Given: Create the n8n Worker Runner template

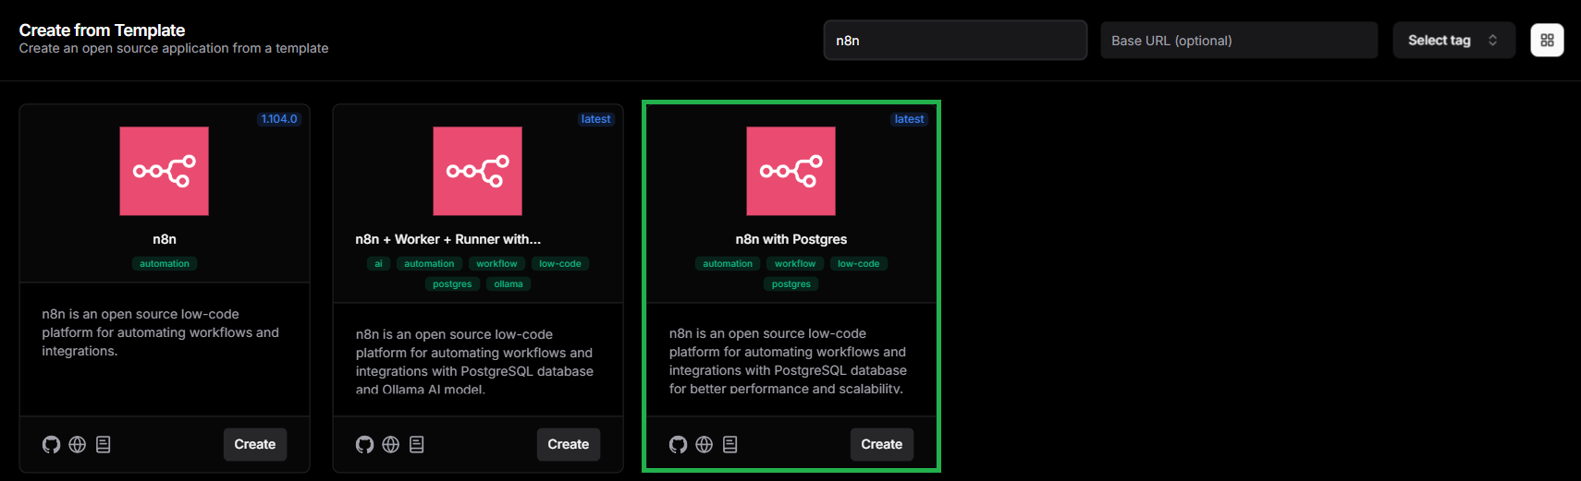Looking at the screenshot, I should click(569, 444).
